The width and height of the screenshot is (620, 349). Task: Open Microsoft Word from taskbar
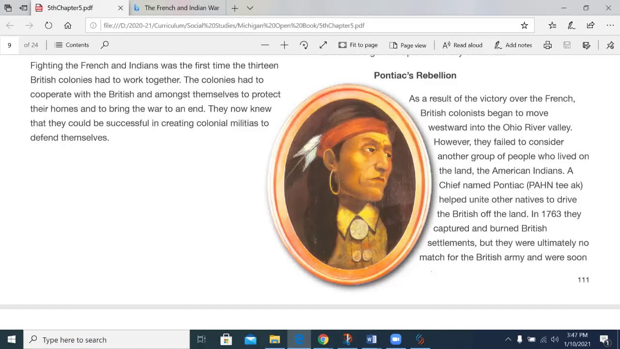[x=372, y=339]
